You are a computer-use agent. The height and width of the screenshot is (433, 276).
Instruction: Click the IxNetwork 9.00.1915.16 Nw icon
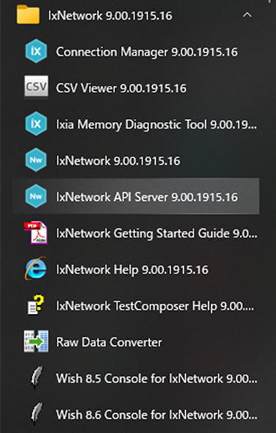pyautogui.click(x=36, y=160)
